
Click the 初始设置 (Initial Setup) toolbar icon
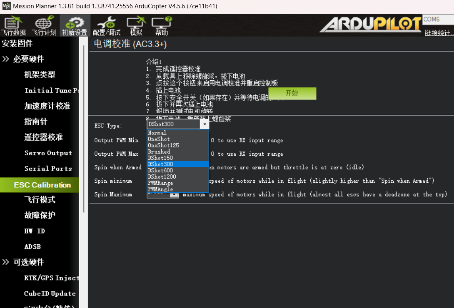[x=74, y=25]
